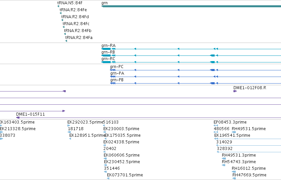
Task: Select RH47669.5prime EST label
Action: pyautogui.click(x=249, y=175)
